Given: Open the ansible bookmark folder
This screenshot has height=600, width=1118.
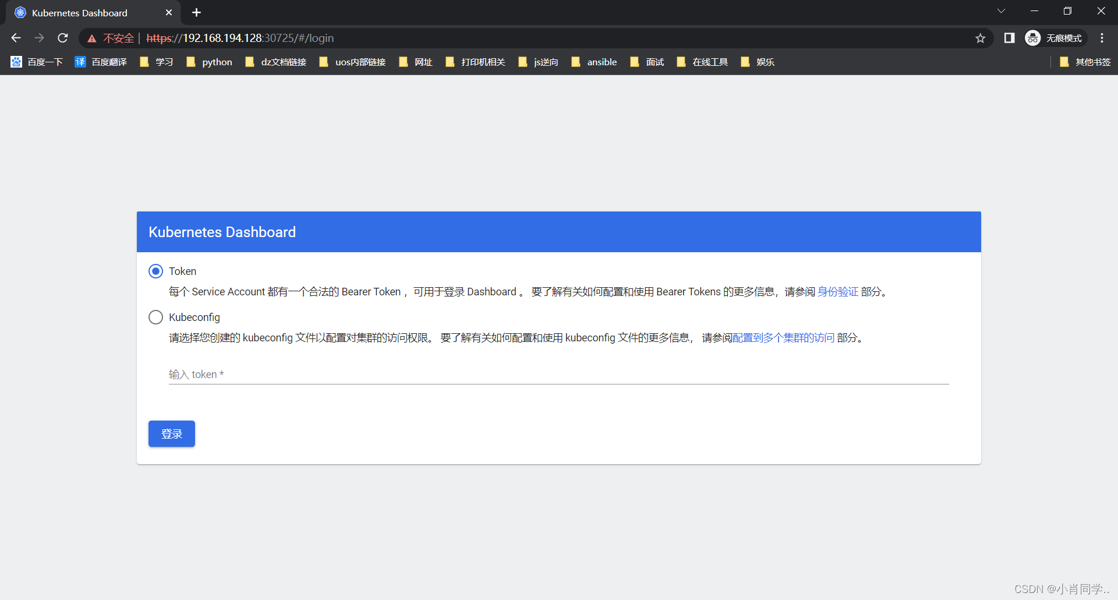Looking at the screenshot, I should (595, 62).
